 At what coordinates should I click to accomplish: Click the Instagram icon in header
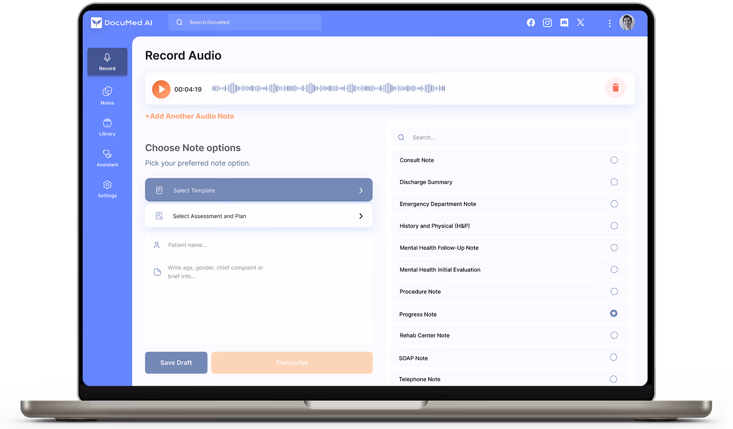[x=547, y=23]
